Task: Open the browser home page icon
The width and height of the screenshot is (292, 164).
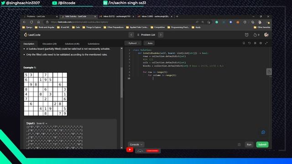Action: coord(38,22)
